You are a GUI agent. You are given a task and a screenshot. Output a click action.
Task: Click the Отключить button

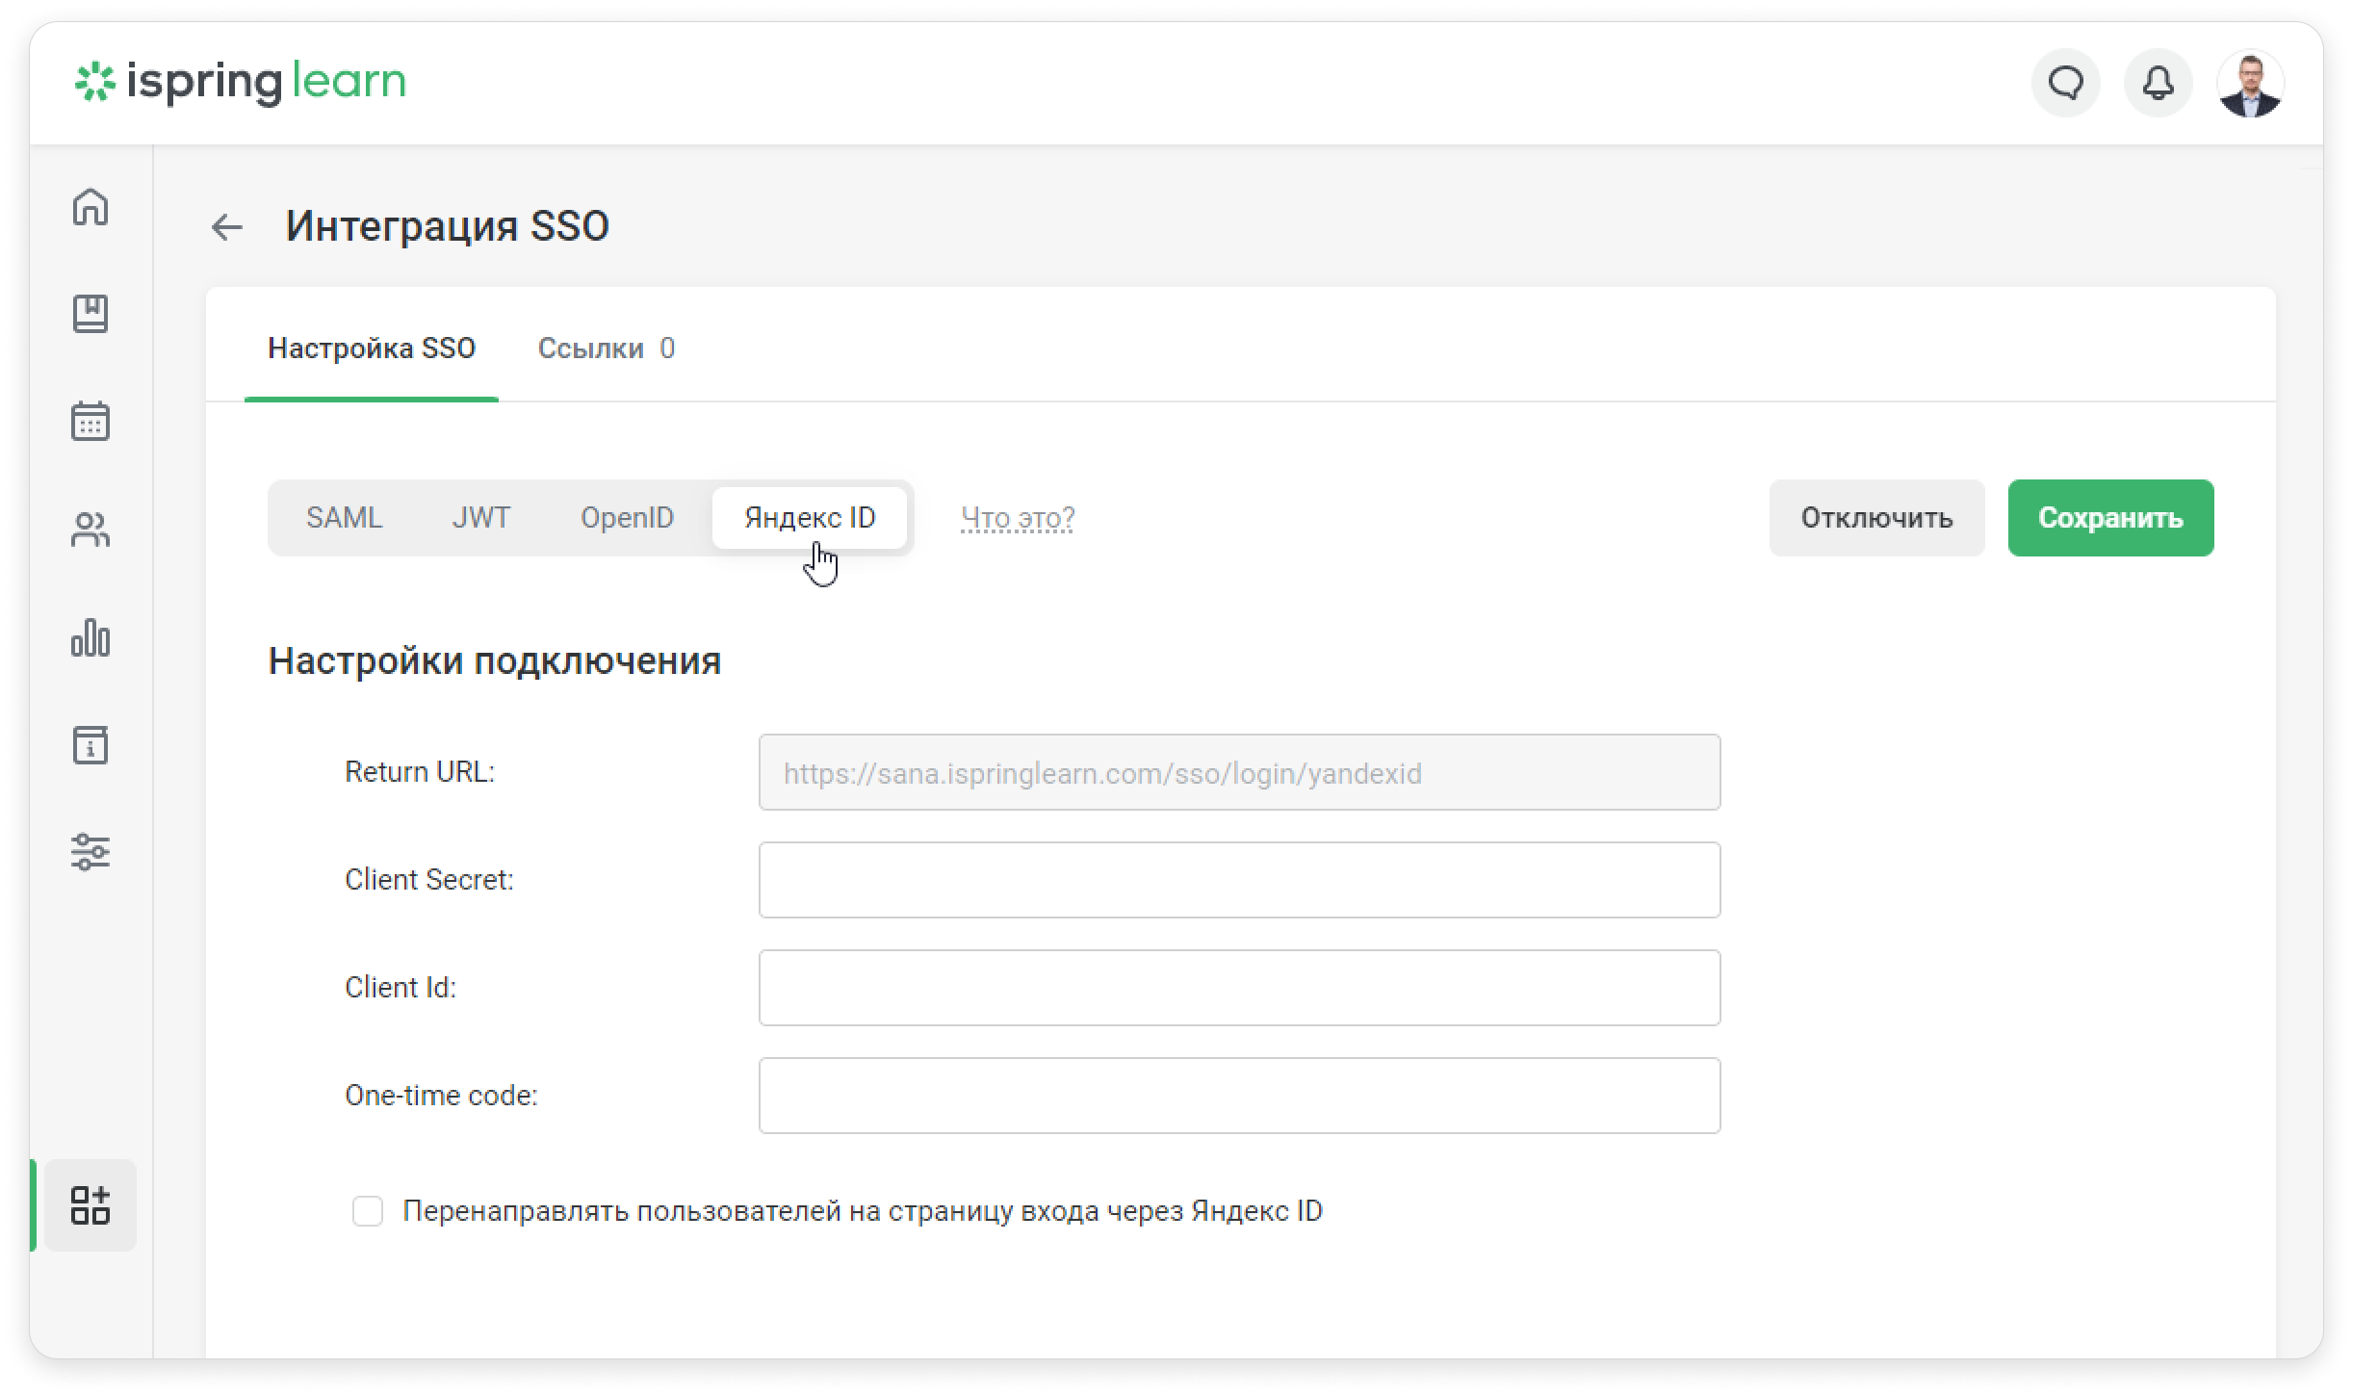coord(1877,518)
